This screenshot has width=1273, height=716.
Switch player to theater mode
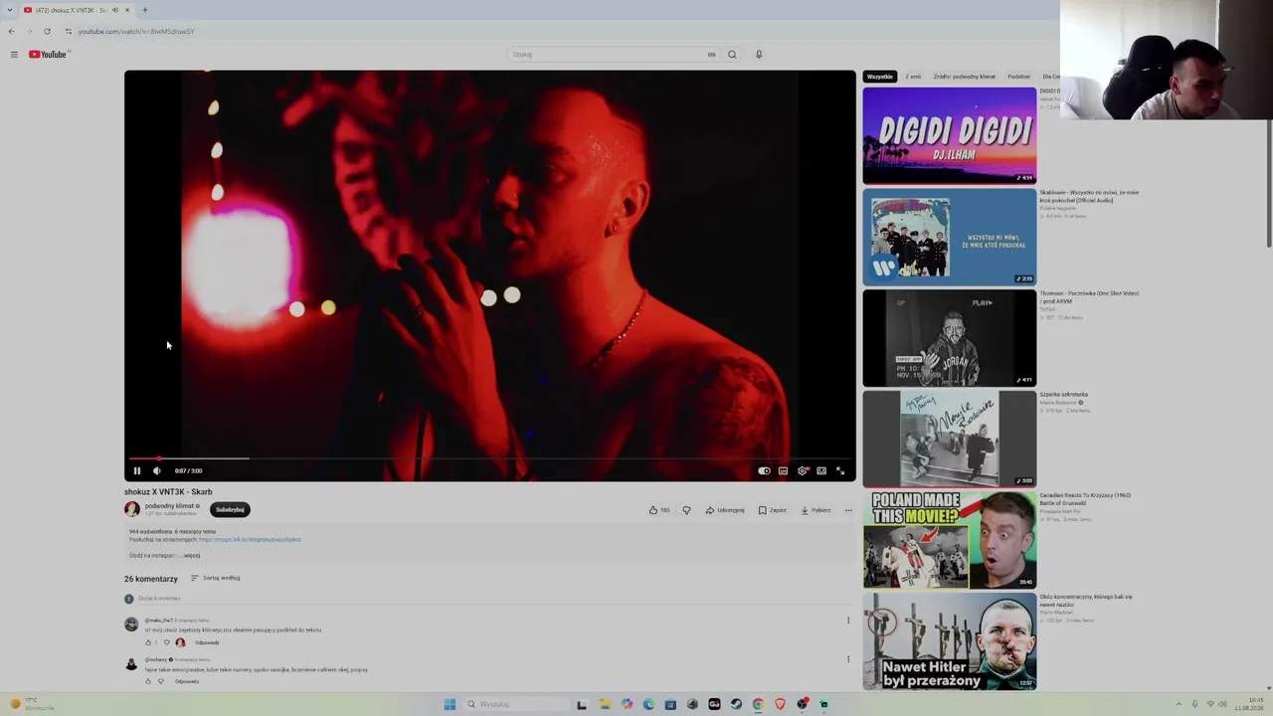pos(821,471)
